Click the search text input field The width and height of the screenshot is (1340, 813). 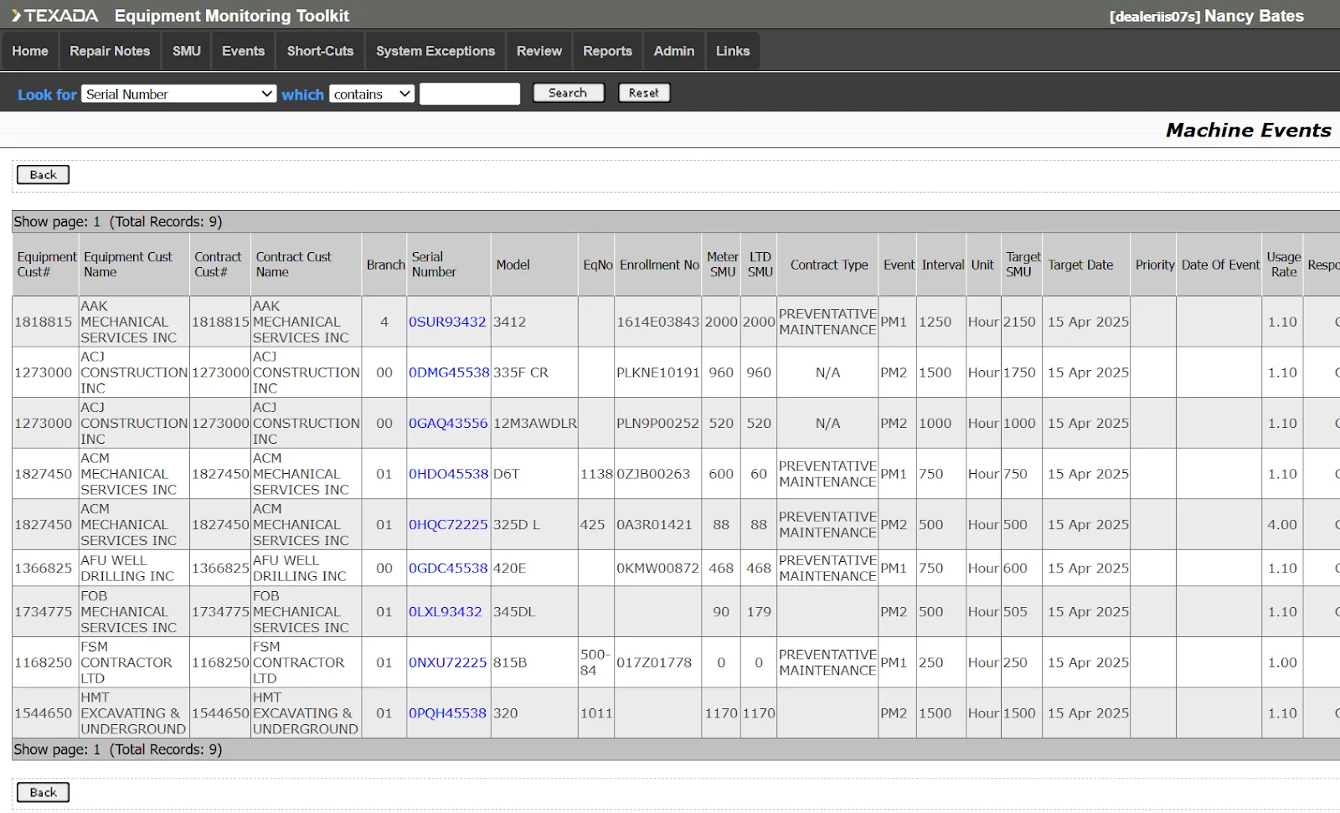click(x=469, y=94)
